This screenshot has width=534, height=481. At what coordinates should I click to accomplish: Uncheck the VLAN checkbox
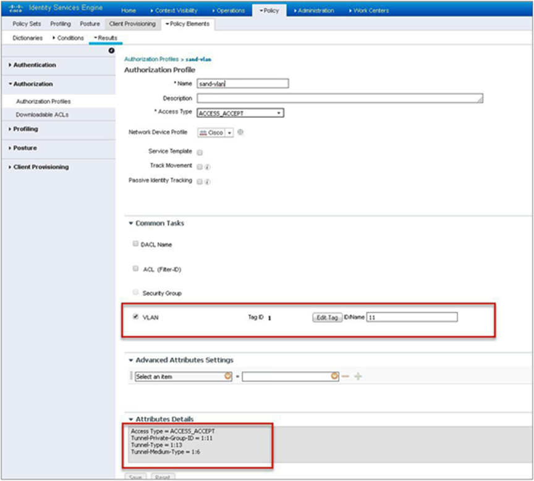(135, 317)
